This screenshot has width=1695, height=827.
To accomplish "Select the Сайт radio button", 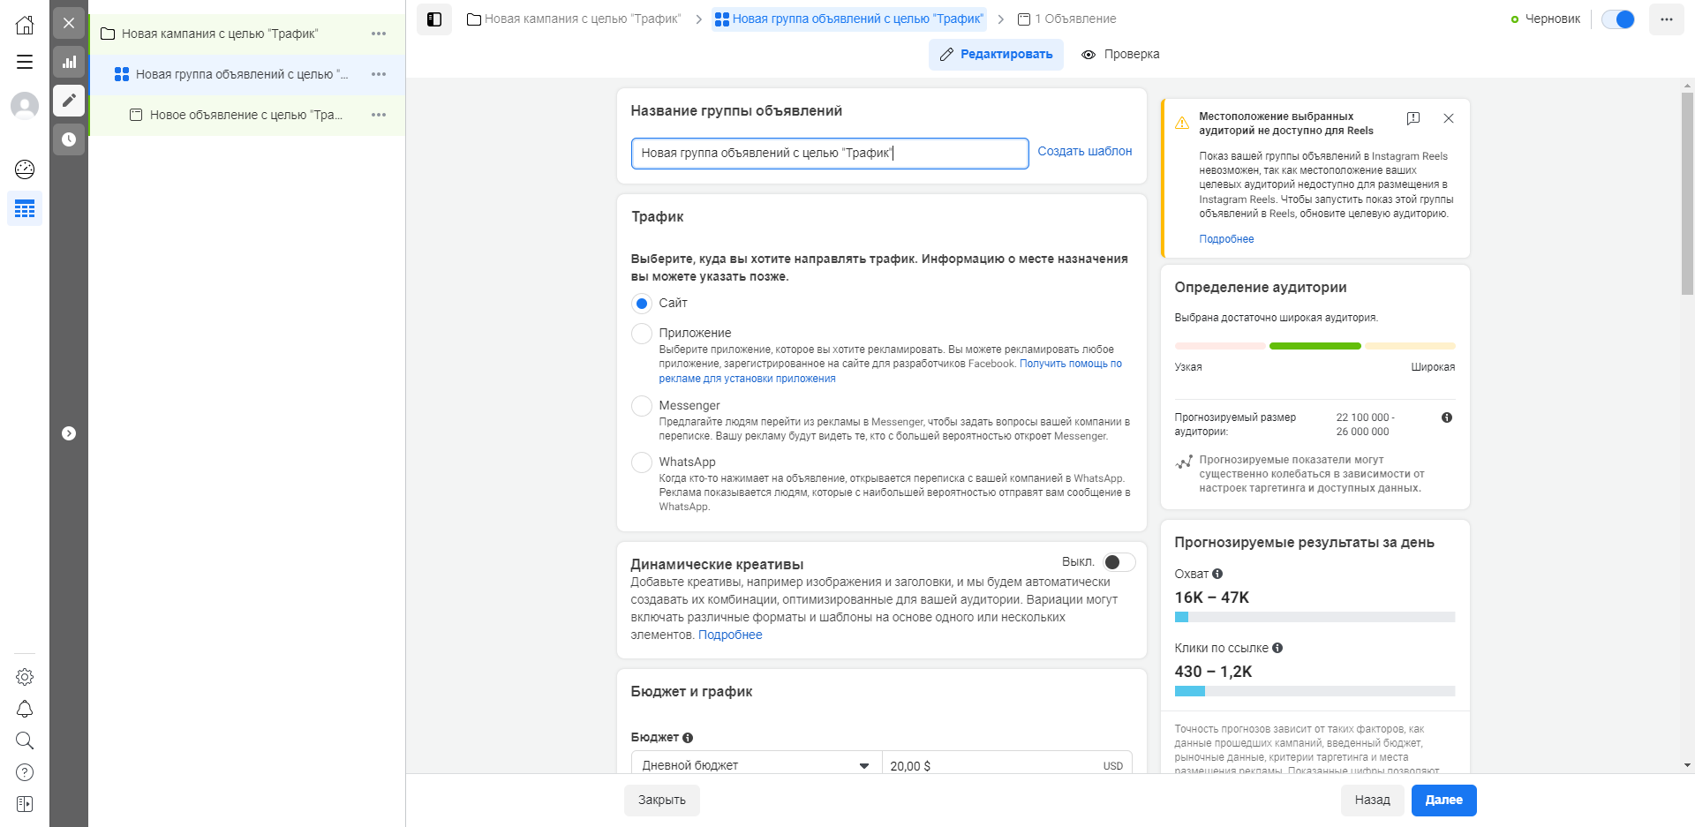I will click(x=642, y=304).
